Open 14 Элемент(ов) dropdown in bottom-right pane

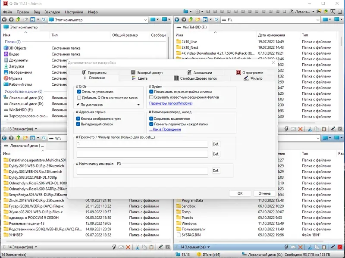point(209,247)
